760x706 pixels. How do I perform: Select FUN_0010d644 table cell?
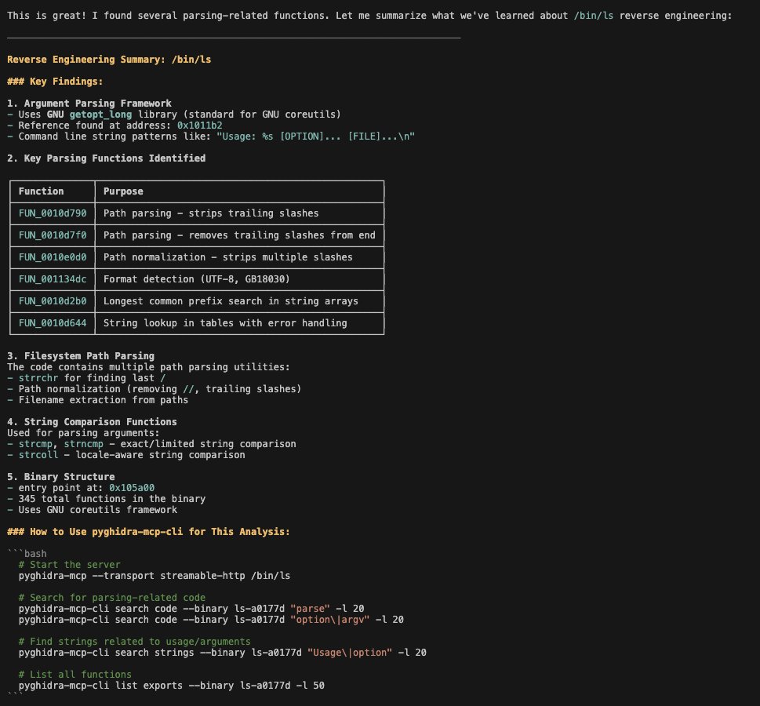click(53, 323)
